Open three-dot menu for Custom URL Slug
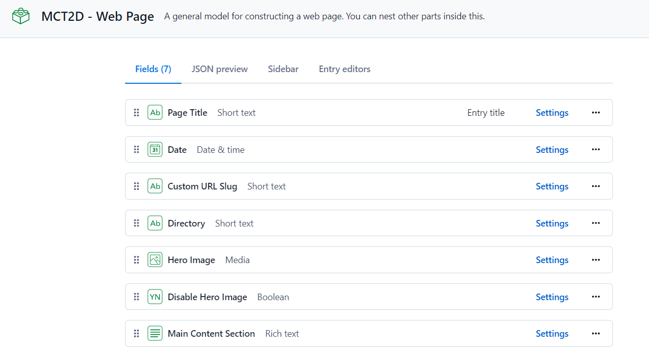Screen dimensions: 649x354 (x=596, y=186)
